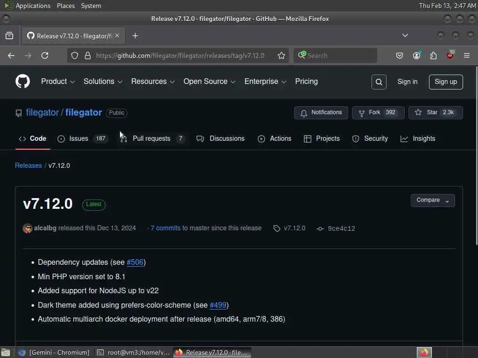Viewport: 478px width, 358px height.
Task: Click uBlock Origin extension icon
Action: coord(450,55)
